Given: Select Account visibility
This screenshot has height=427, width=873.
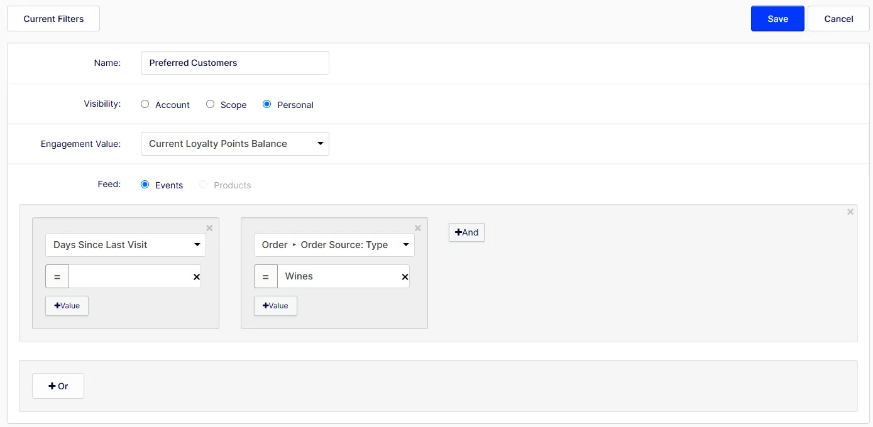Looking at the screenshot, I should point(145,104).
